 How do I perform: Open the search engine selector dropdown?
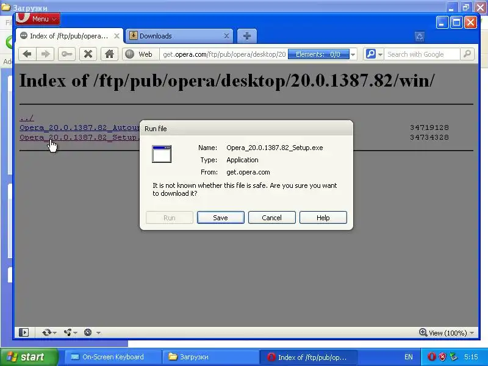click(373, 54)
